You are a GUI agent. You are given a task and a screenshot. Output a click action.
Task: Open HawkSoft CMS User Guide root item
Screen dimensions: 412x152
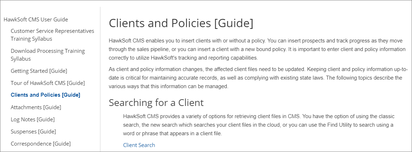(36, 19)
